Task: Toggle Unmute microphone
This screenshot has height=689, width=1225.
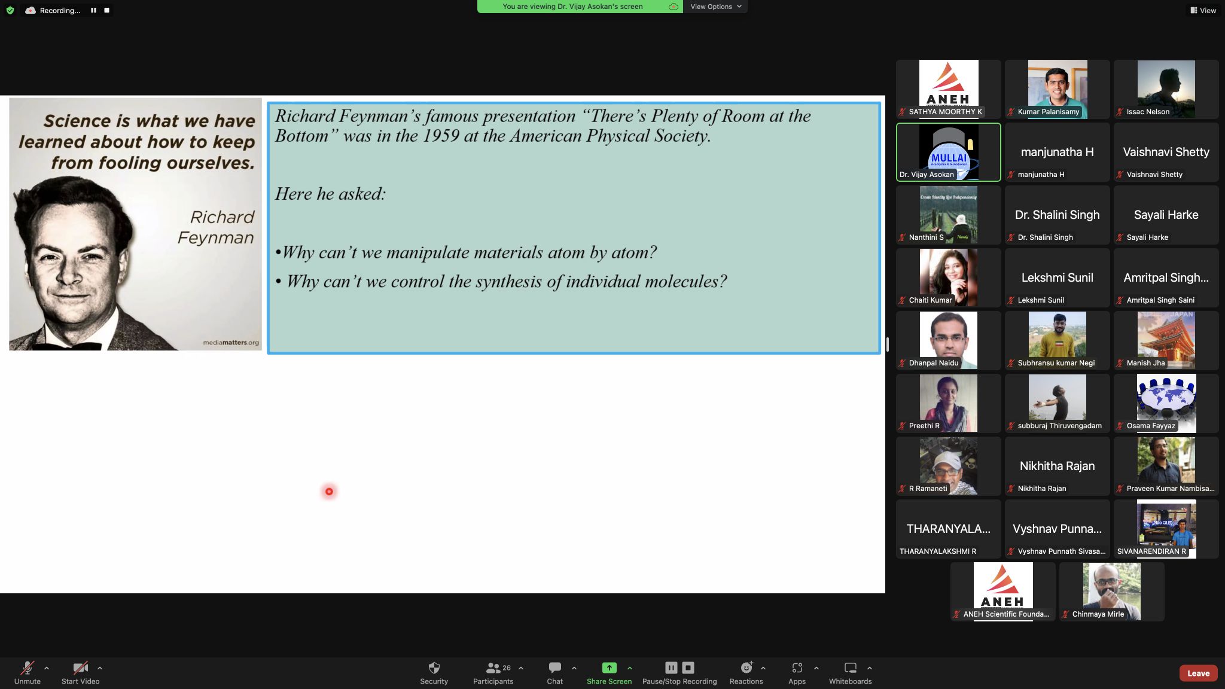Action: (x=28, y=667)
